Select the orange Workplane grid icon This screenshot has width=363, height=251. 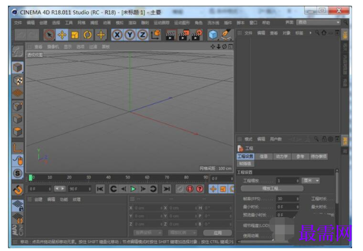(18, 93)
